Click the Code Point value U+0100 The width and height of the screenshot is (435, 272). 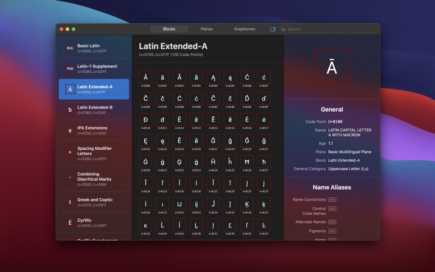coord(335,121)
